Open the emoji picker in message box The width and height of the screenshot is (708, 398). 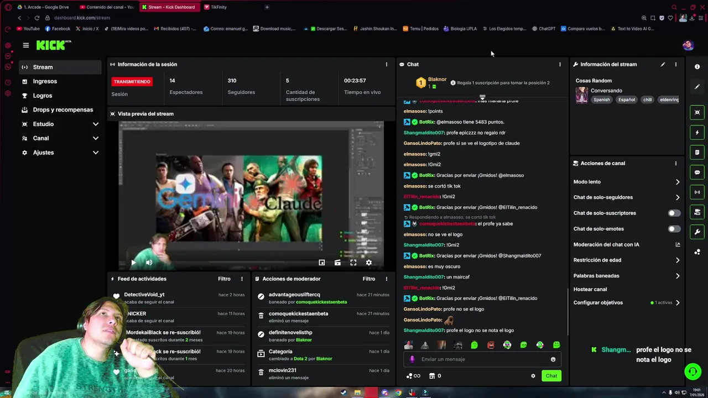point(553,359)
